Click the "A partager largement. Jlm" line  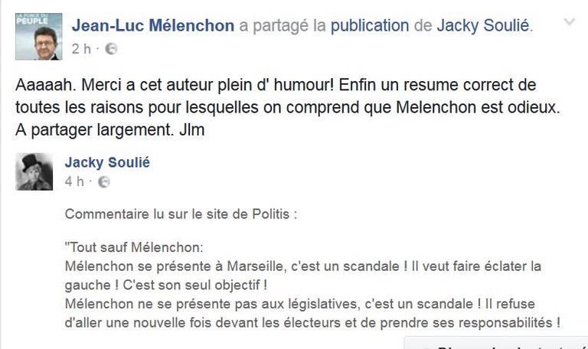[x=110, y=130]
